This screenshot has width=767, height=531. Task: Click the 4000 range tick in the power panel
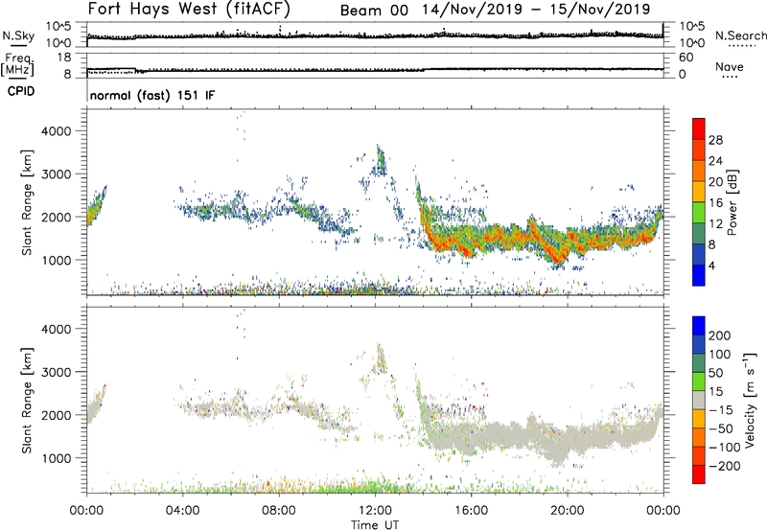click(x=56, y=131)
